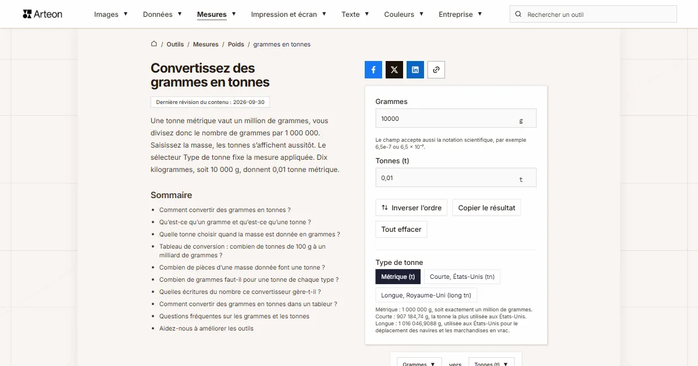Focus the Tonnes (t) result field

click(x=456, y=178)
